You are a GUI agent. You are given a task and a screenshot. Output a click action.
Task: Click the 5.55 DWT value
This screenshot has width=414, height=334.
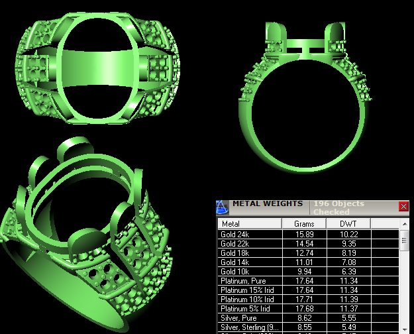click(x=349, y=317)
